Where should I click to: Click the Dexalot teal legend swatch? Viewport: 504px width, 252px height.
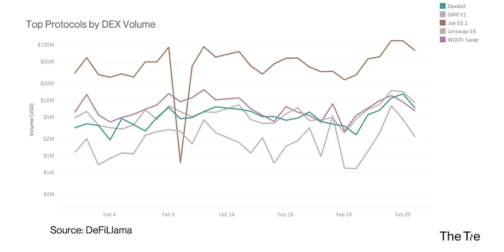click(x=443, y=6)
